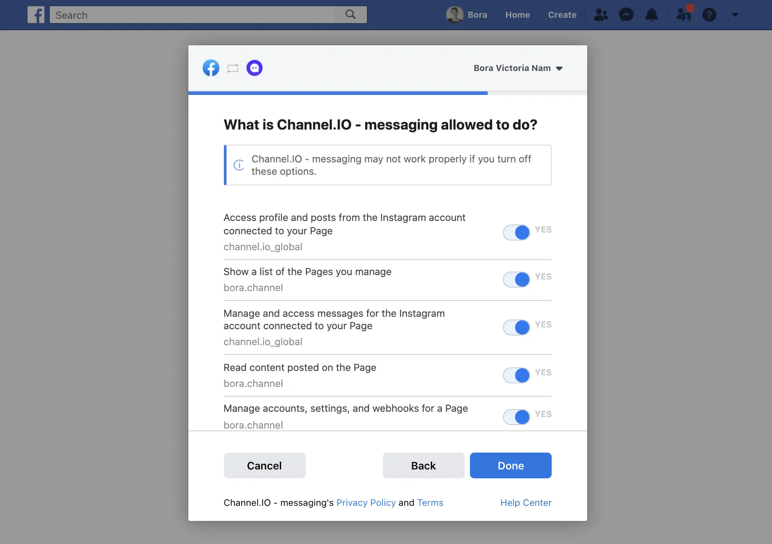Click bora.channel under Read content posted
This screenshot has height=544, width=772.
coord(253,383)
